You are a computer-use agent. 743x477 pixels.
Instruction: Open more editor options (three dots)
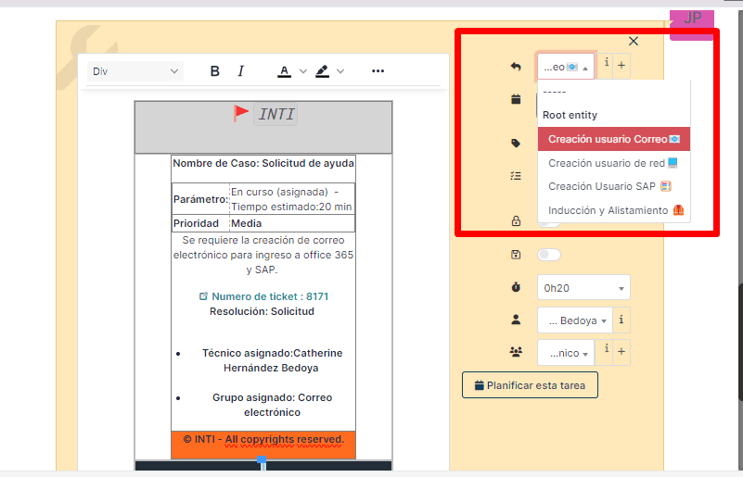378,71
